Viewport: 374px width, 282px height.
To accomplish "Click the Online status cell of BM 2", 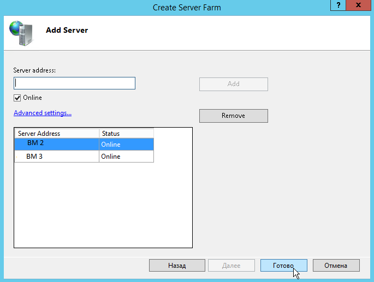I will pyautogui.click(x=126, y=145).
